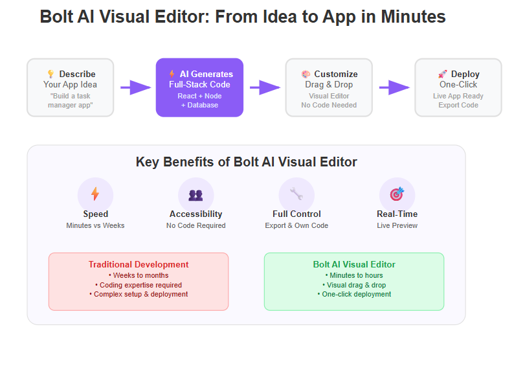Click the lightbulb icon beside Describe

point(51,74)
